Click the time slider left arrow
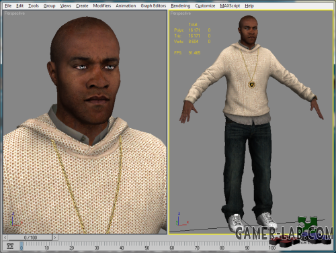Viewport: 336px width, 253px height. click(x=5, y=238)
